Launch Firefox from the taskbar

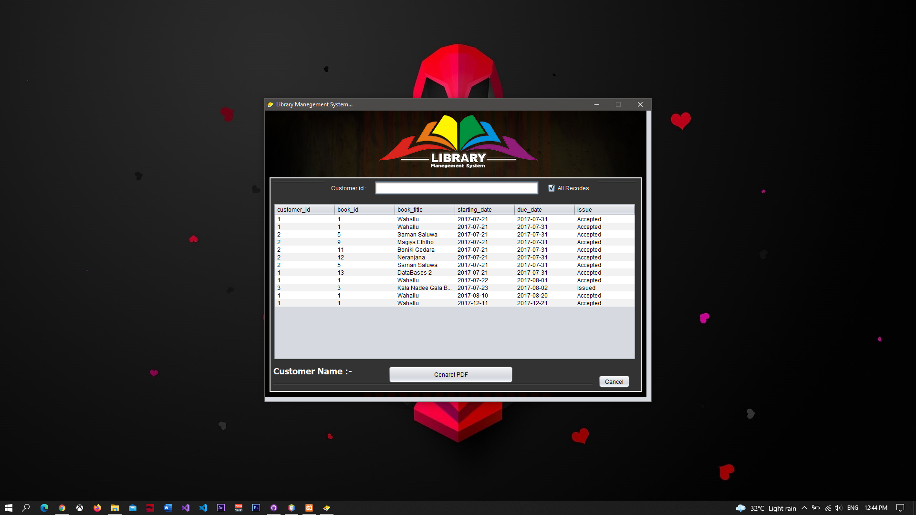pos(97,507)
